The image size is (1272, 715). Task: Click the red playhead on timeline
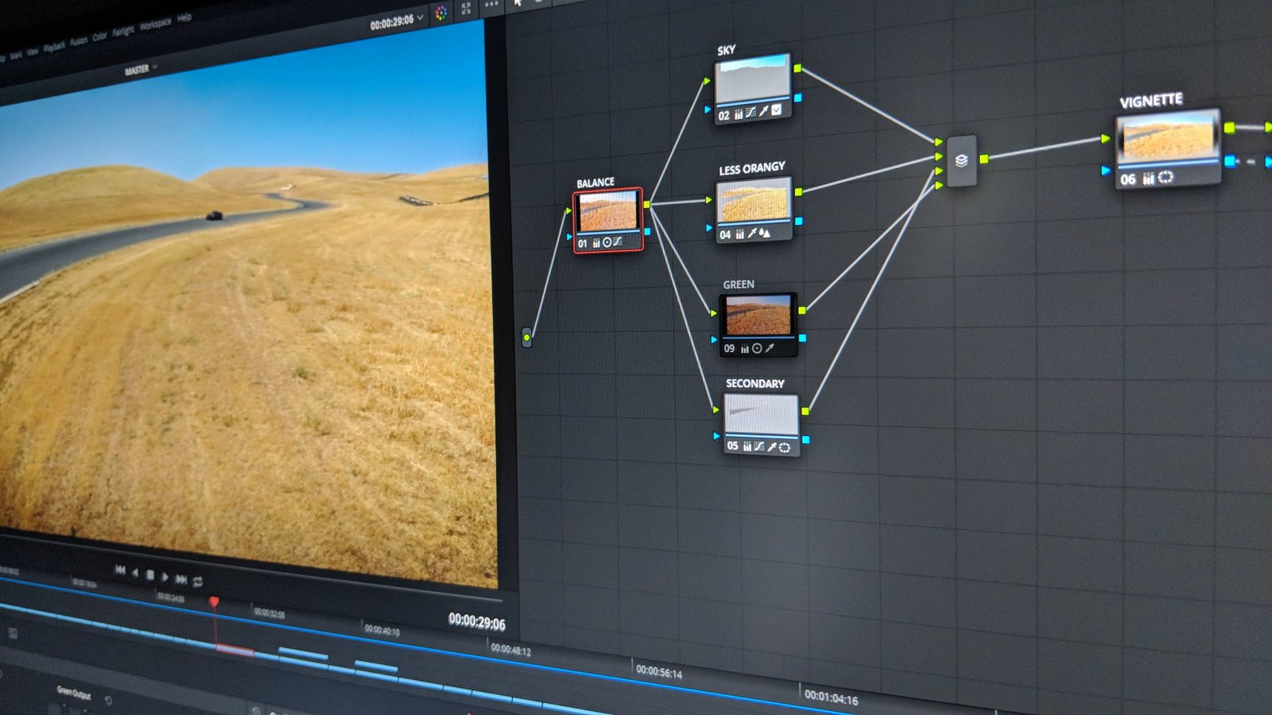214,602
